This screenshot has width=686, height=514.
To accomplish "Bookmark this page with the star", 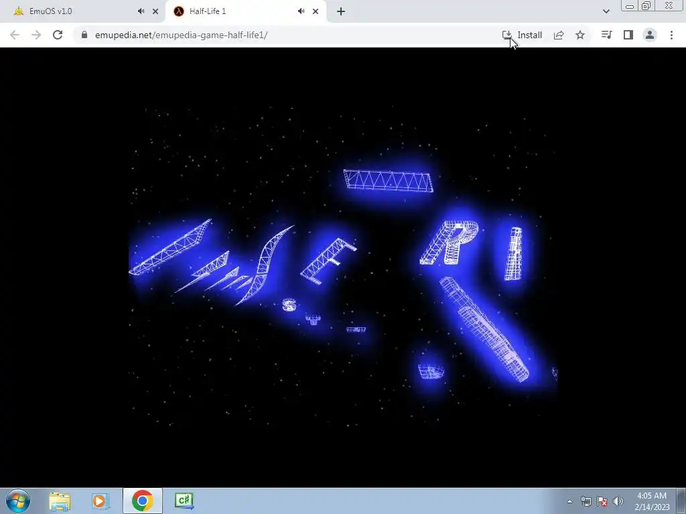I will click(580, 35).
